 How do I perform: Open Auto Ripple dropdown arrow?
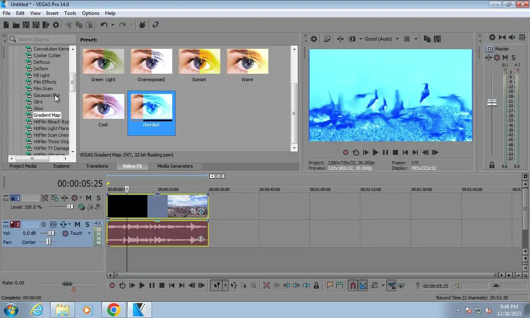pyautogui.click(x=383, y=285)
